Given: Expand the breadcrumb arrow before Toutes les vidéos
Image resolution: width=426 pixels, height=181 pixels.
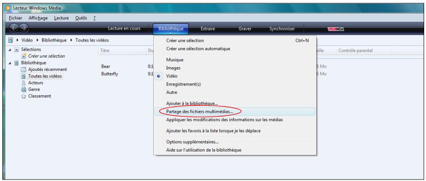Looking at the screenshot, I should pyautogui.click(x=72, y=41).
